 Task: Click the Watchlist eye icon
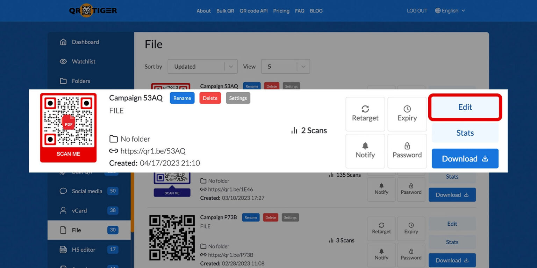pos(63,61)
